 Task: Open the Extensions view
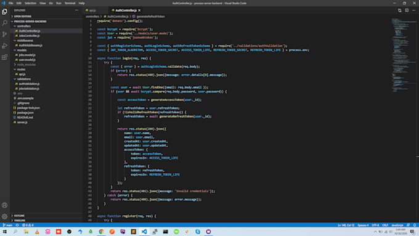4,57
